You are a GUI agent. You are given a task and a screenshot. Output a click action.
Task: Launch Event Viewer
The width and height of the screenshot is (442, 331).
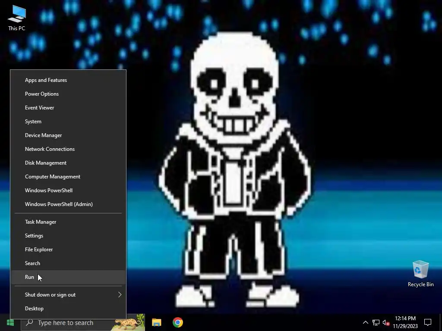[68, 108]
